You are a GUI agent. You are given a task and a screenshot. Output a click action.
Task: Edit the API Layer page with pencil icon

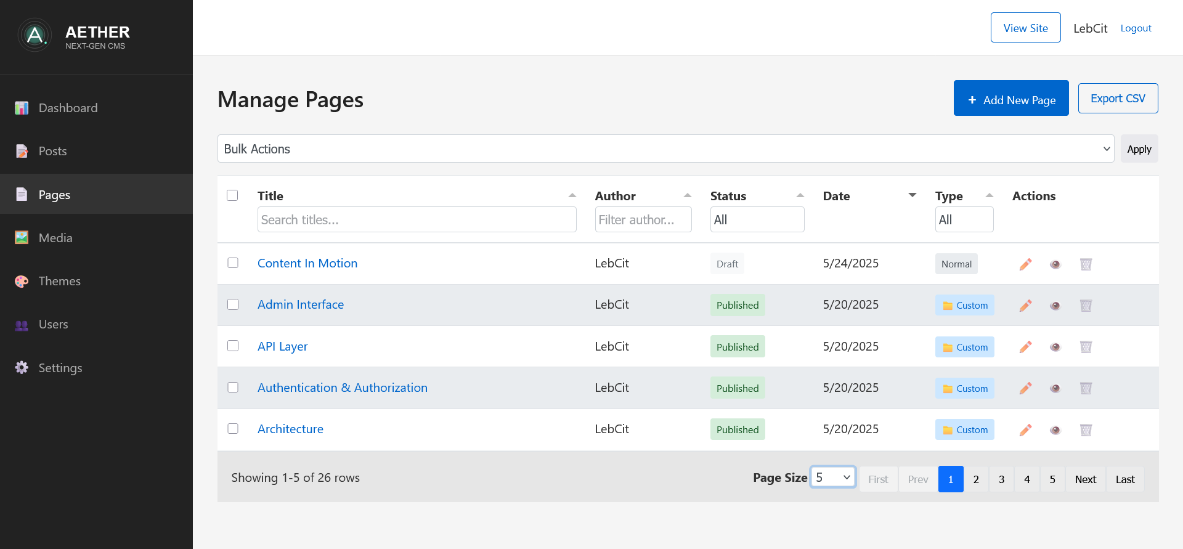click(1025, 347)
